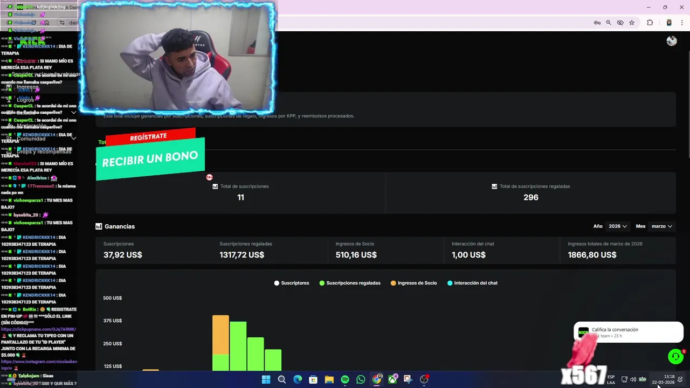Open the Kick account avatar menu
This screenshot has width=690, height=388.
(671, 41)
